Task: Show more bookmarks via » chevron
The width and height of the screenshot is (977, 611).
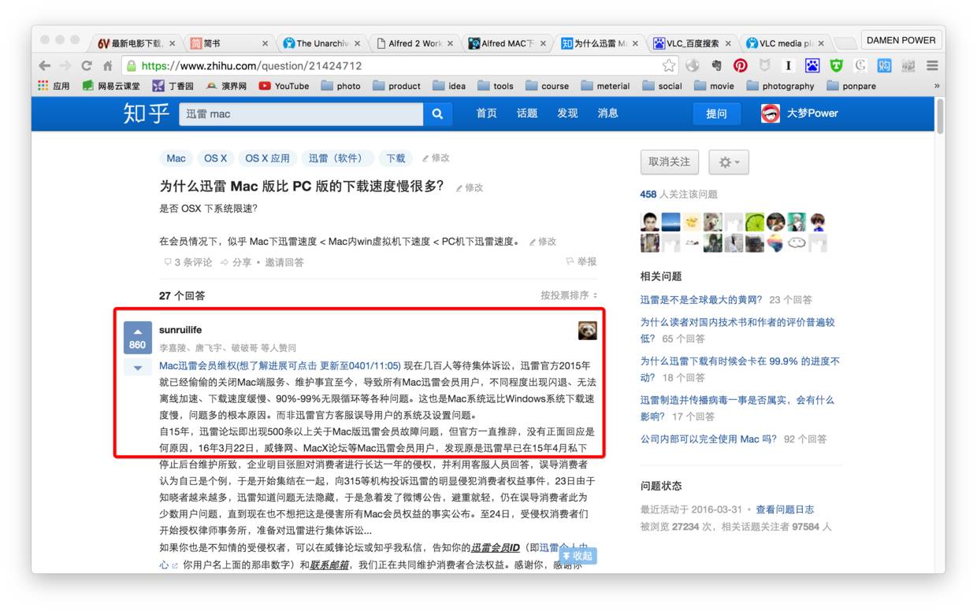Action: click(x=936, y=86)
